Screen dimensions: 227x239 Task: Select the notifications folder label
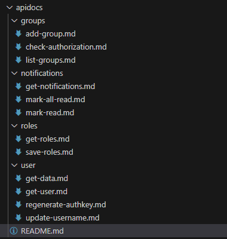42,73
